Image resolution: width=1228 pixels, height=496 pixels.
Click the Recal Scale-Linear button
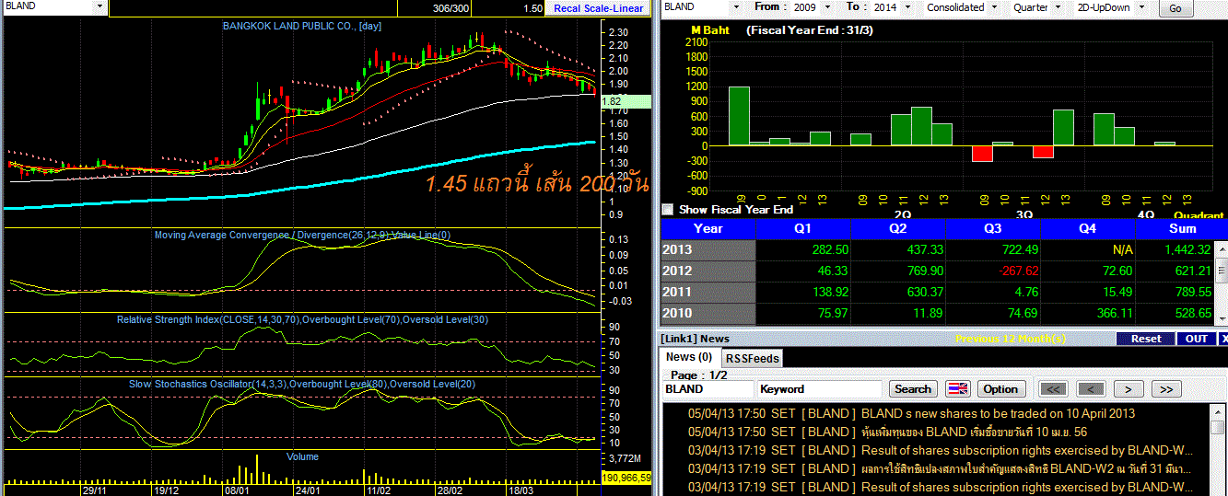click(x=598, y=8)
